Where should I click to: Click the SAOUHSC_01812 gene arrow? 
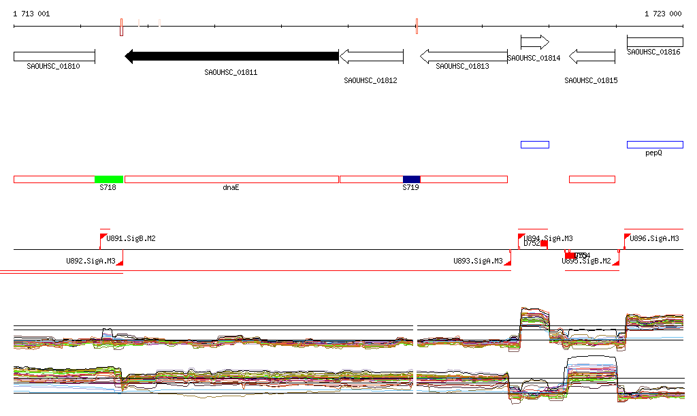pyautogui.click(x=371, y=57)
